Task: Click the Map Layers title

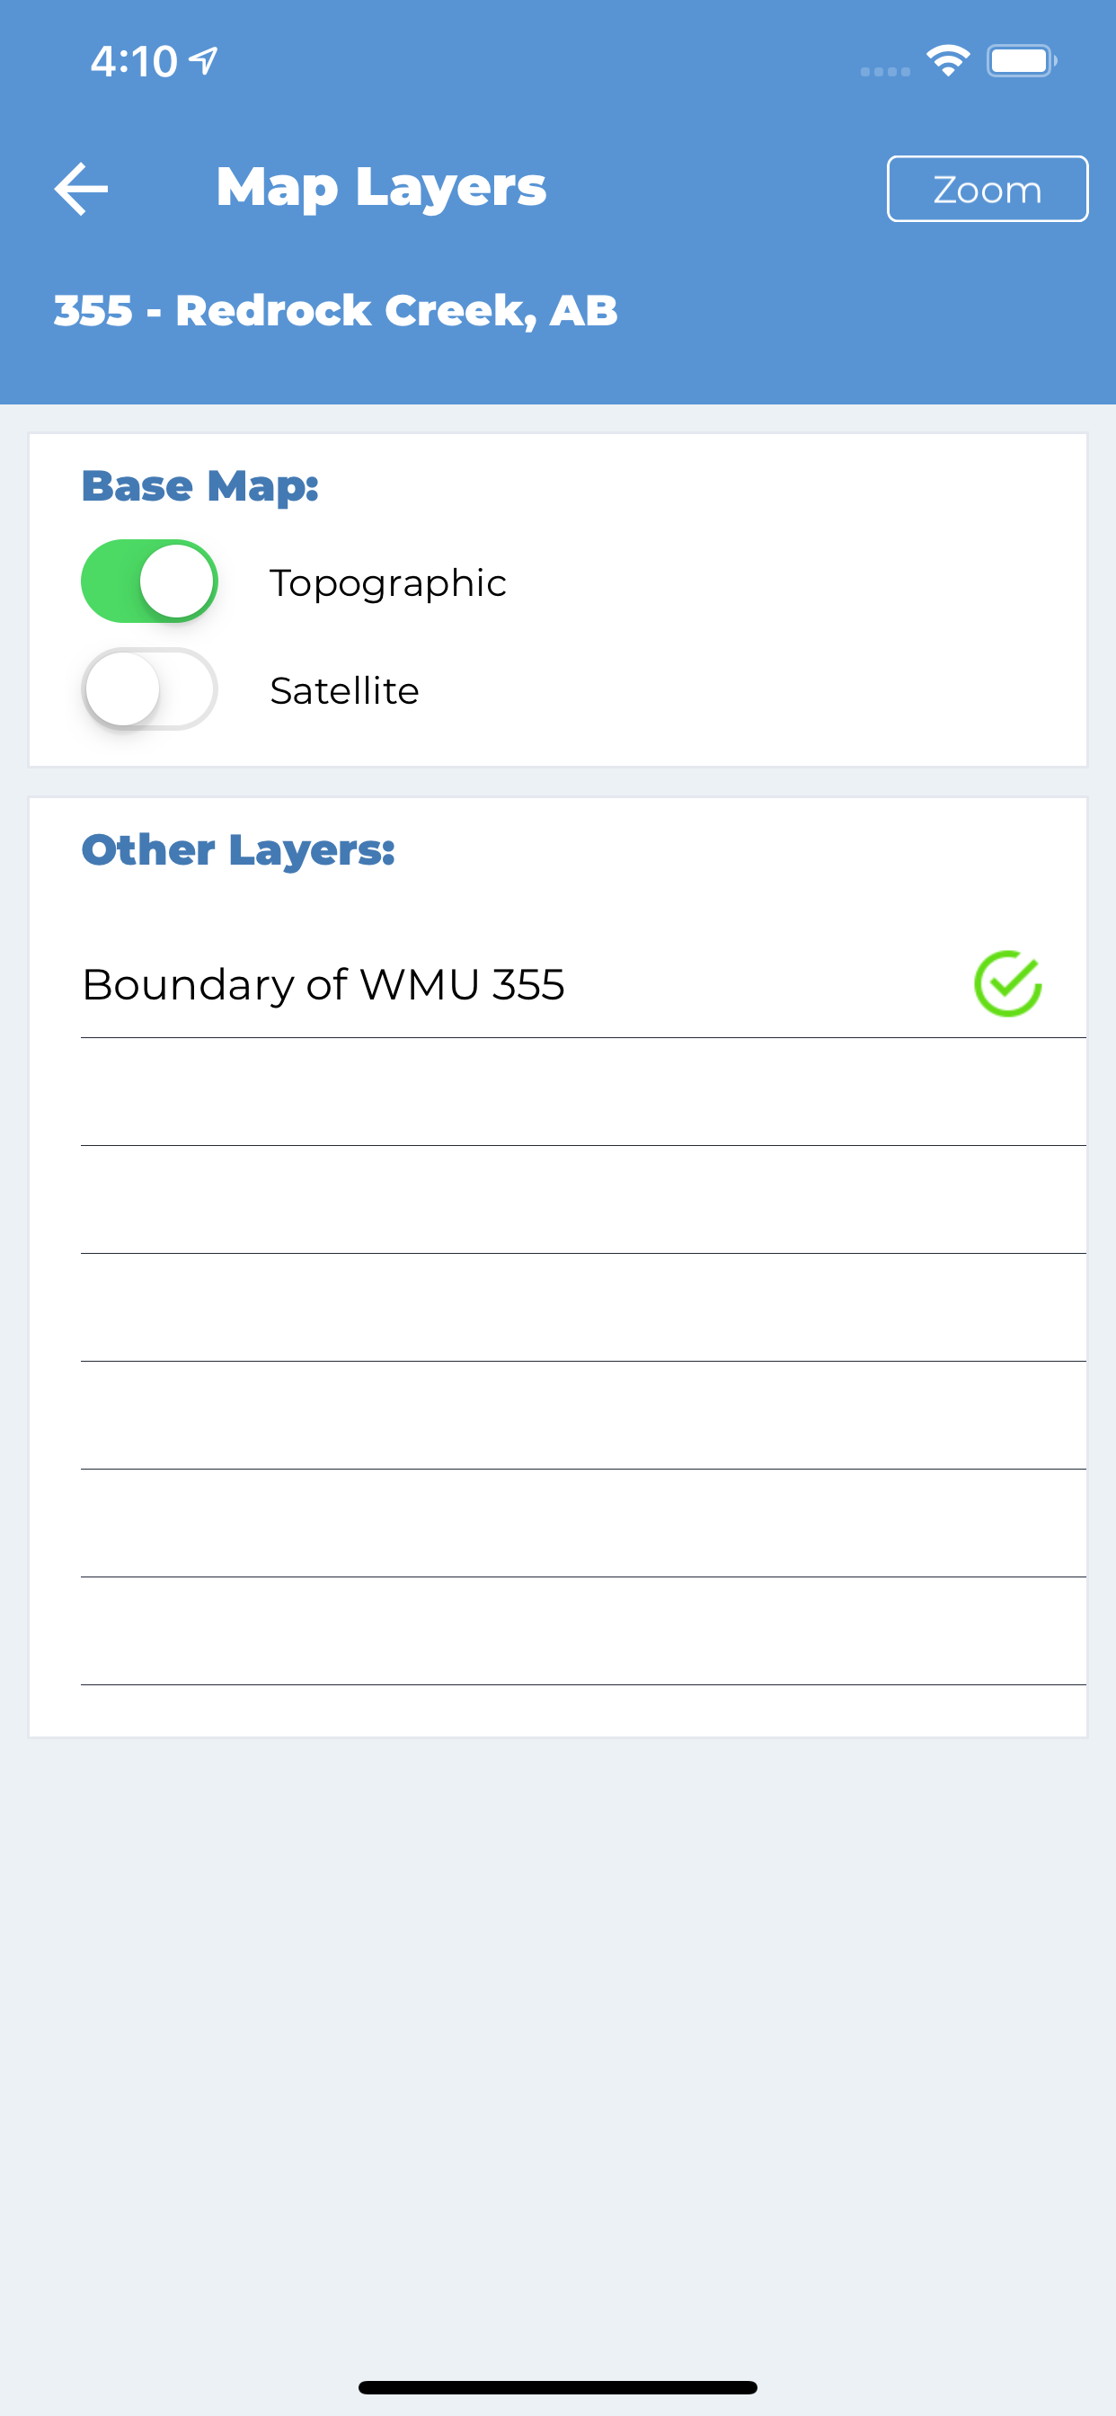Action: 381,188
